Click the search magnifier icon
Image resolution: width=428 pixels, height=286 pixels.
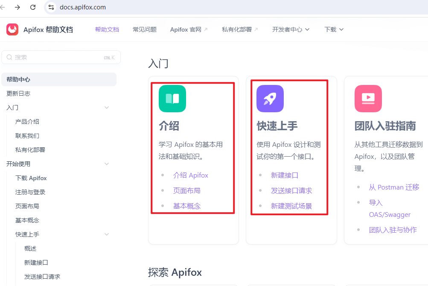9,57
